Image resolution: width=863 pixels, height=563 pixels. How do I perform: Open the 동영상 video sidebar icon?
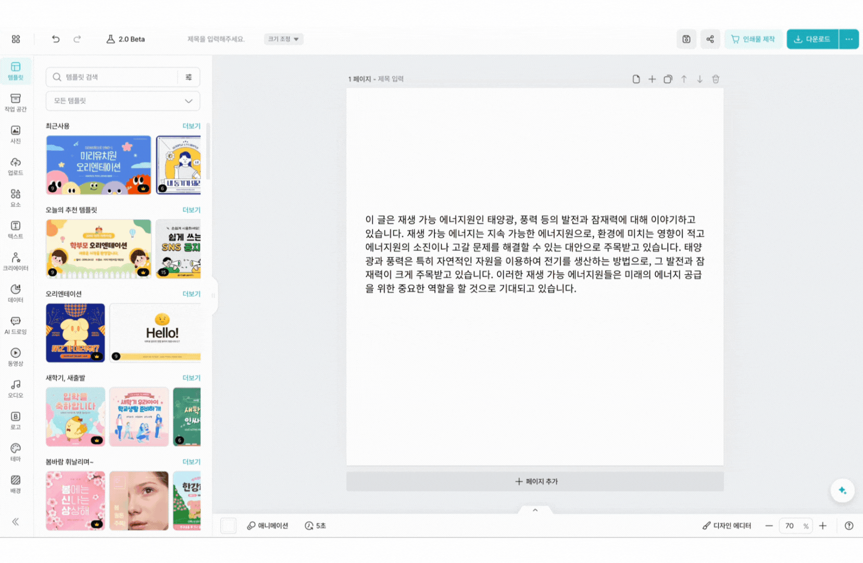[x=16, y=357]
